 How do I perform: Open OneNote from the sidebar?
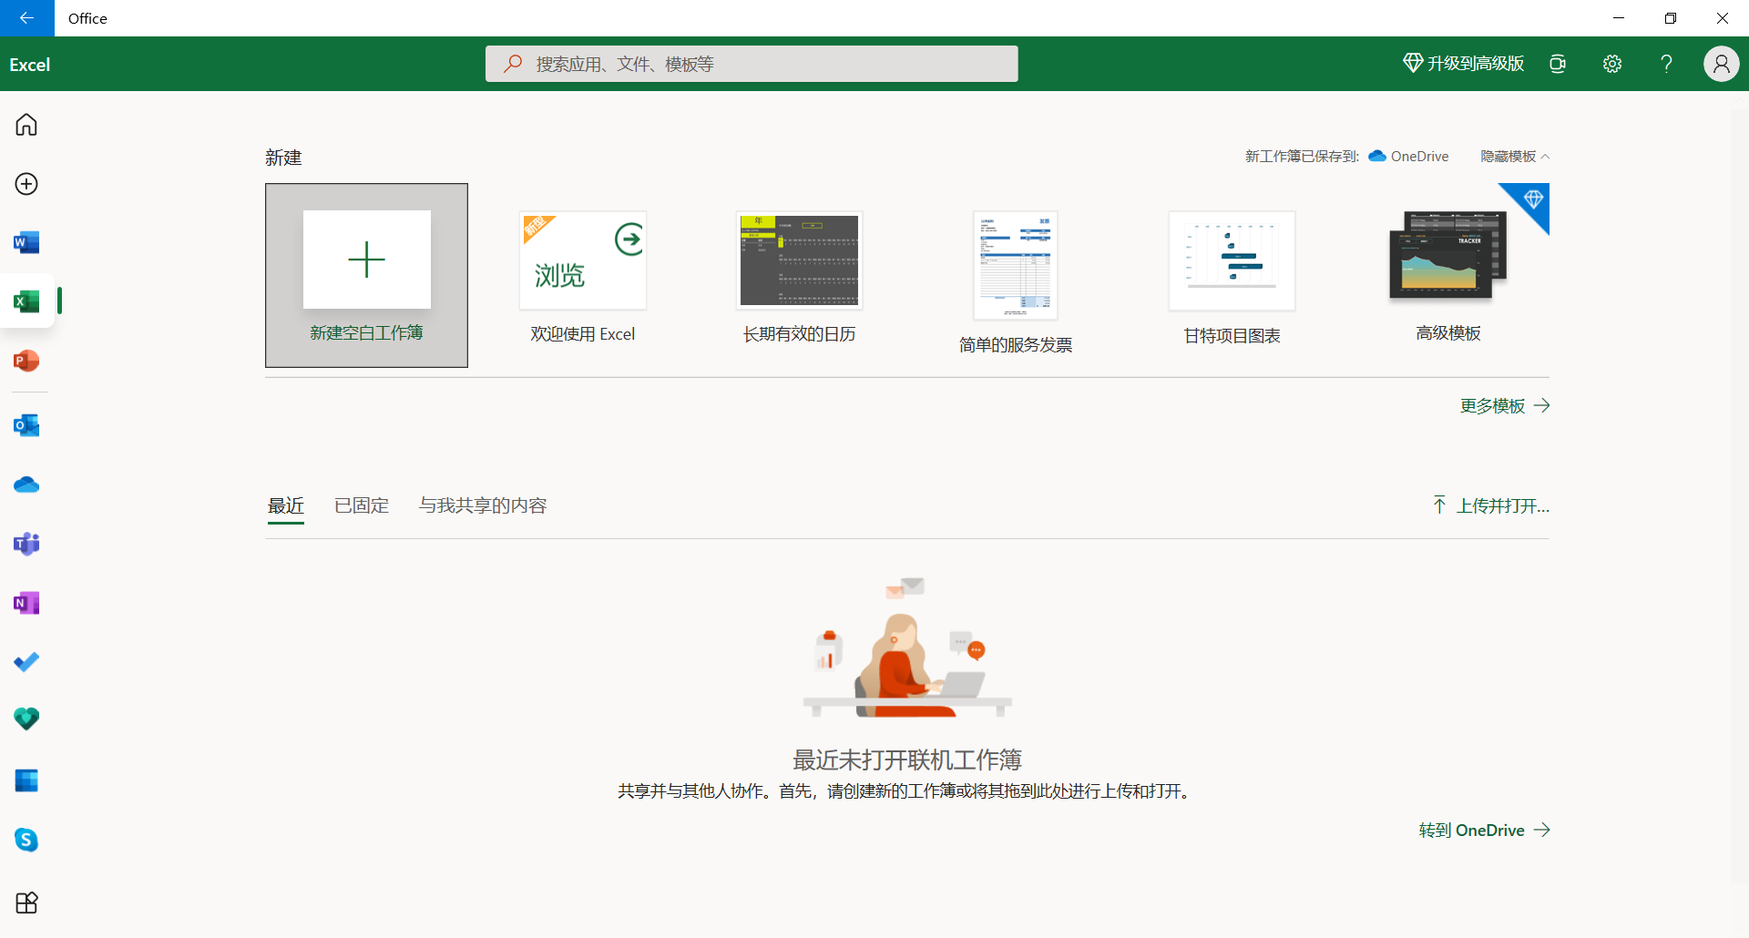26,602
